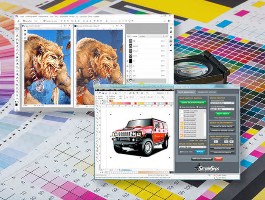
Task: Click the From Selected Objects button
Action: pos(223,152)
